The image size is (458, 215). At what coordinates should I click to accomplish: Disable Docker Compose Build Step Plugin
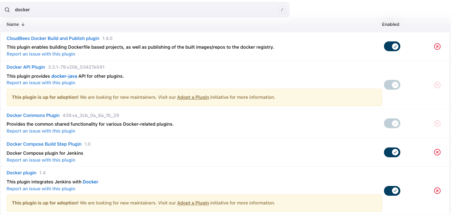[392, 152]
